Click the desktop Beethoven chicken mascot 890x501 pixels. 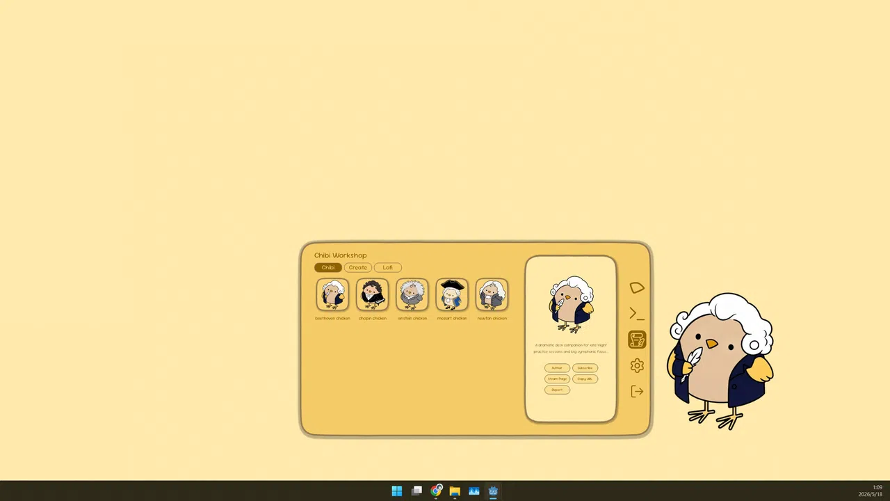coord(720,360)
